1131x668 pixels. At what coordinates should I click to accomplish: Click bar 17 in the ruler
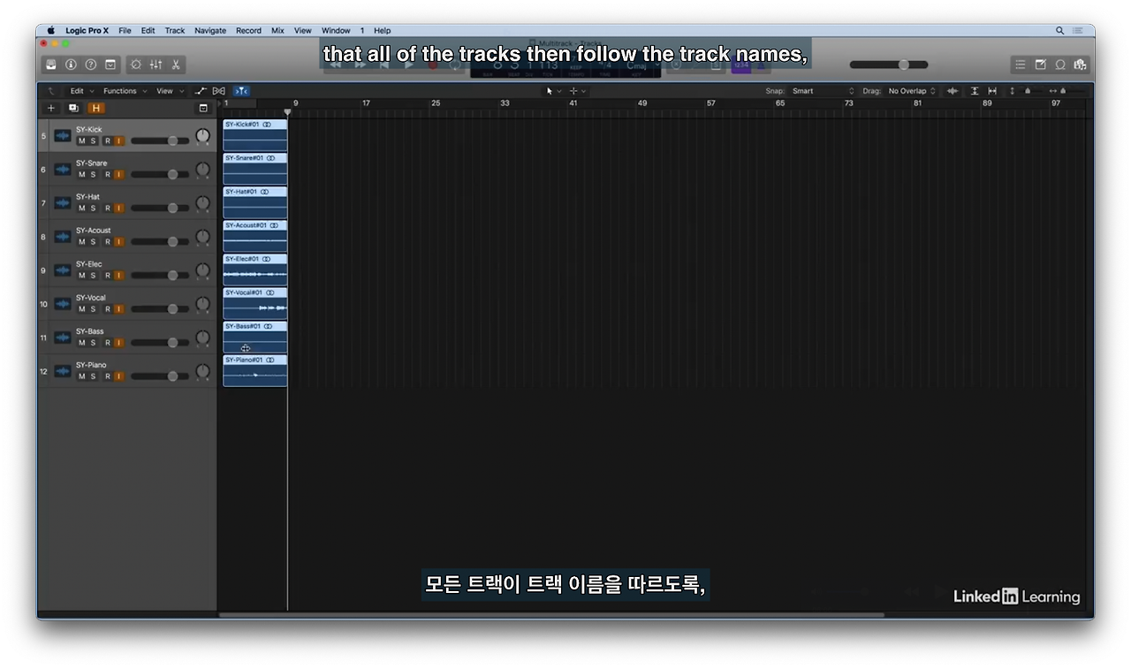366,103
